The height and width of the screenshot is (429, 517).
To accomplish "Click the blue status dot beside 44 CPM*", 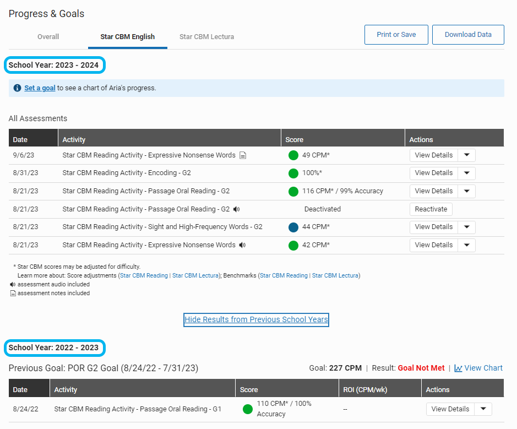I will (x=293, y=227).
